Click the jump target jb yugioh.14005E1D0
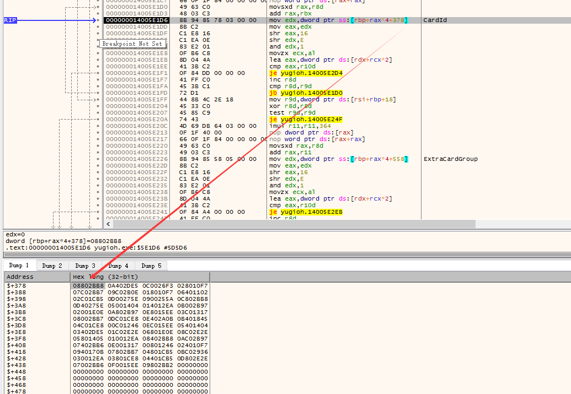Viewport: 571px width, 394px height. pos(306,93)
